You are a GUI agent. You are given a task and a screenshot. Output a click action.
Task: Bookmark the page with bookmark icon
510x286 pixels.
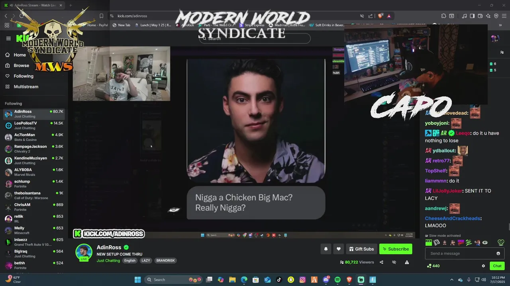(101, 16)
